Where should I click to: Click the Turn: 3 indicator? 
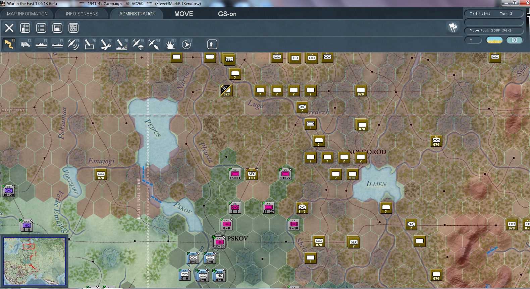(506, 14)
